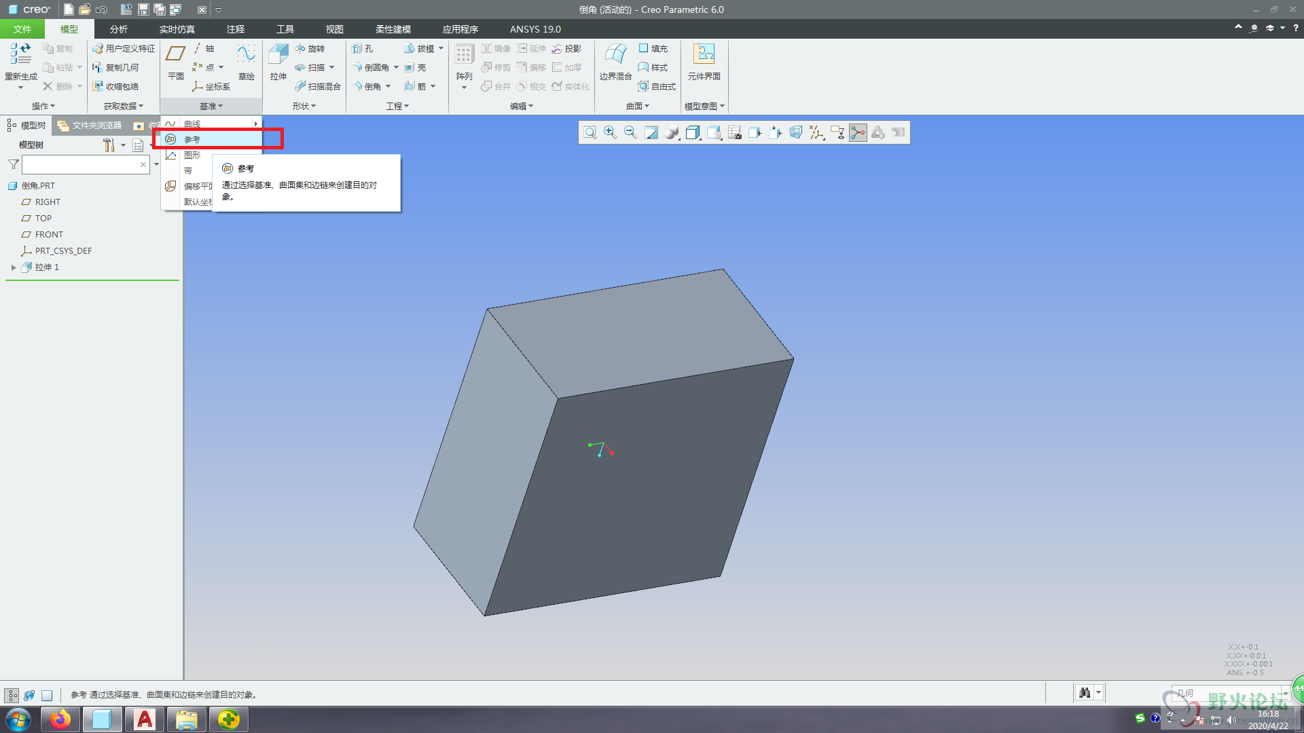This screenshot has height=733, width=1304.
Task: Switch to the 实时仿真 ribbon tab
Action: (177, 29)
